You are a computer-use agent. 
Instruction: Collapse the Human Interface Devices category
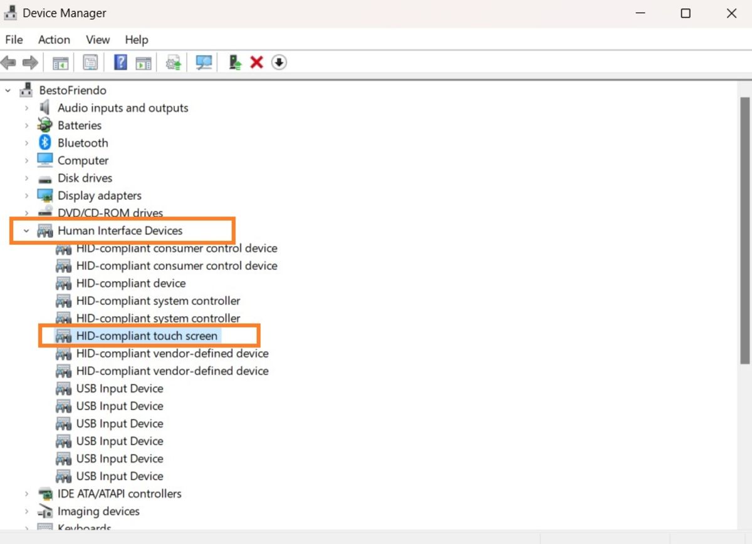(26, 230)
